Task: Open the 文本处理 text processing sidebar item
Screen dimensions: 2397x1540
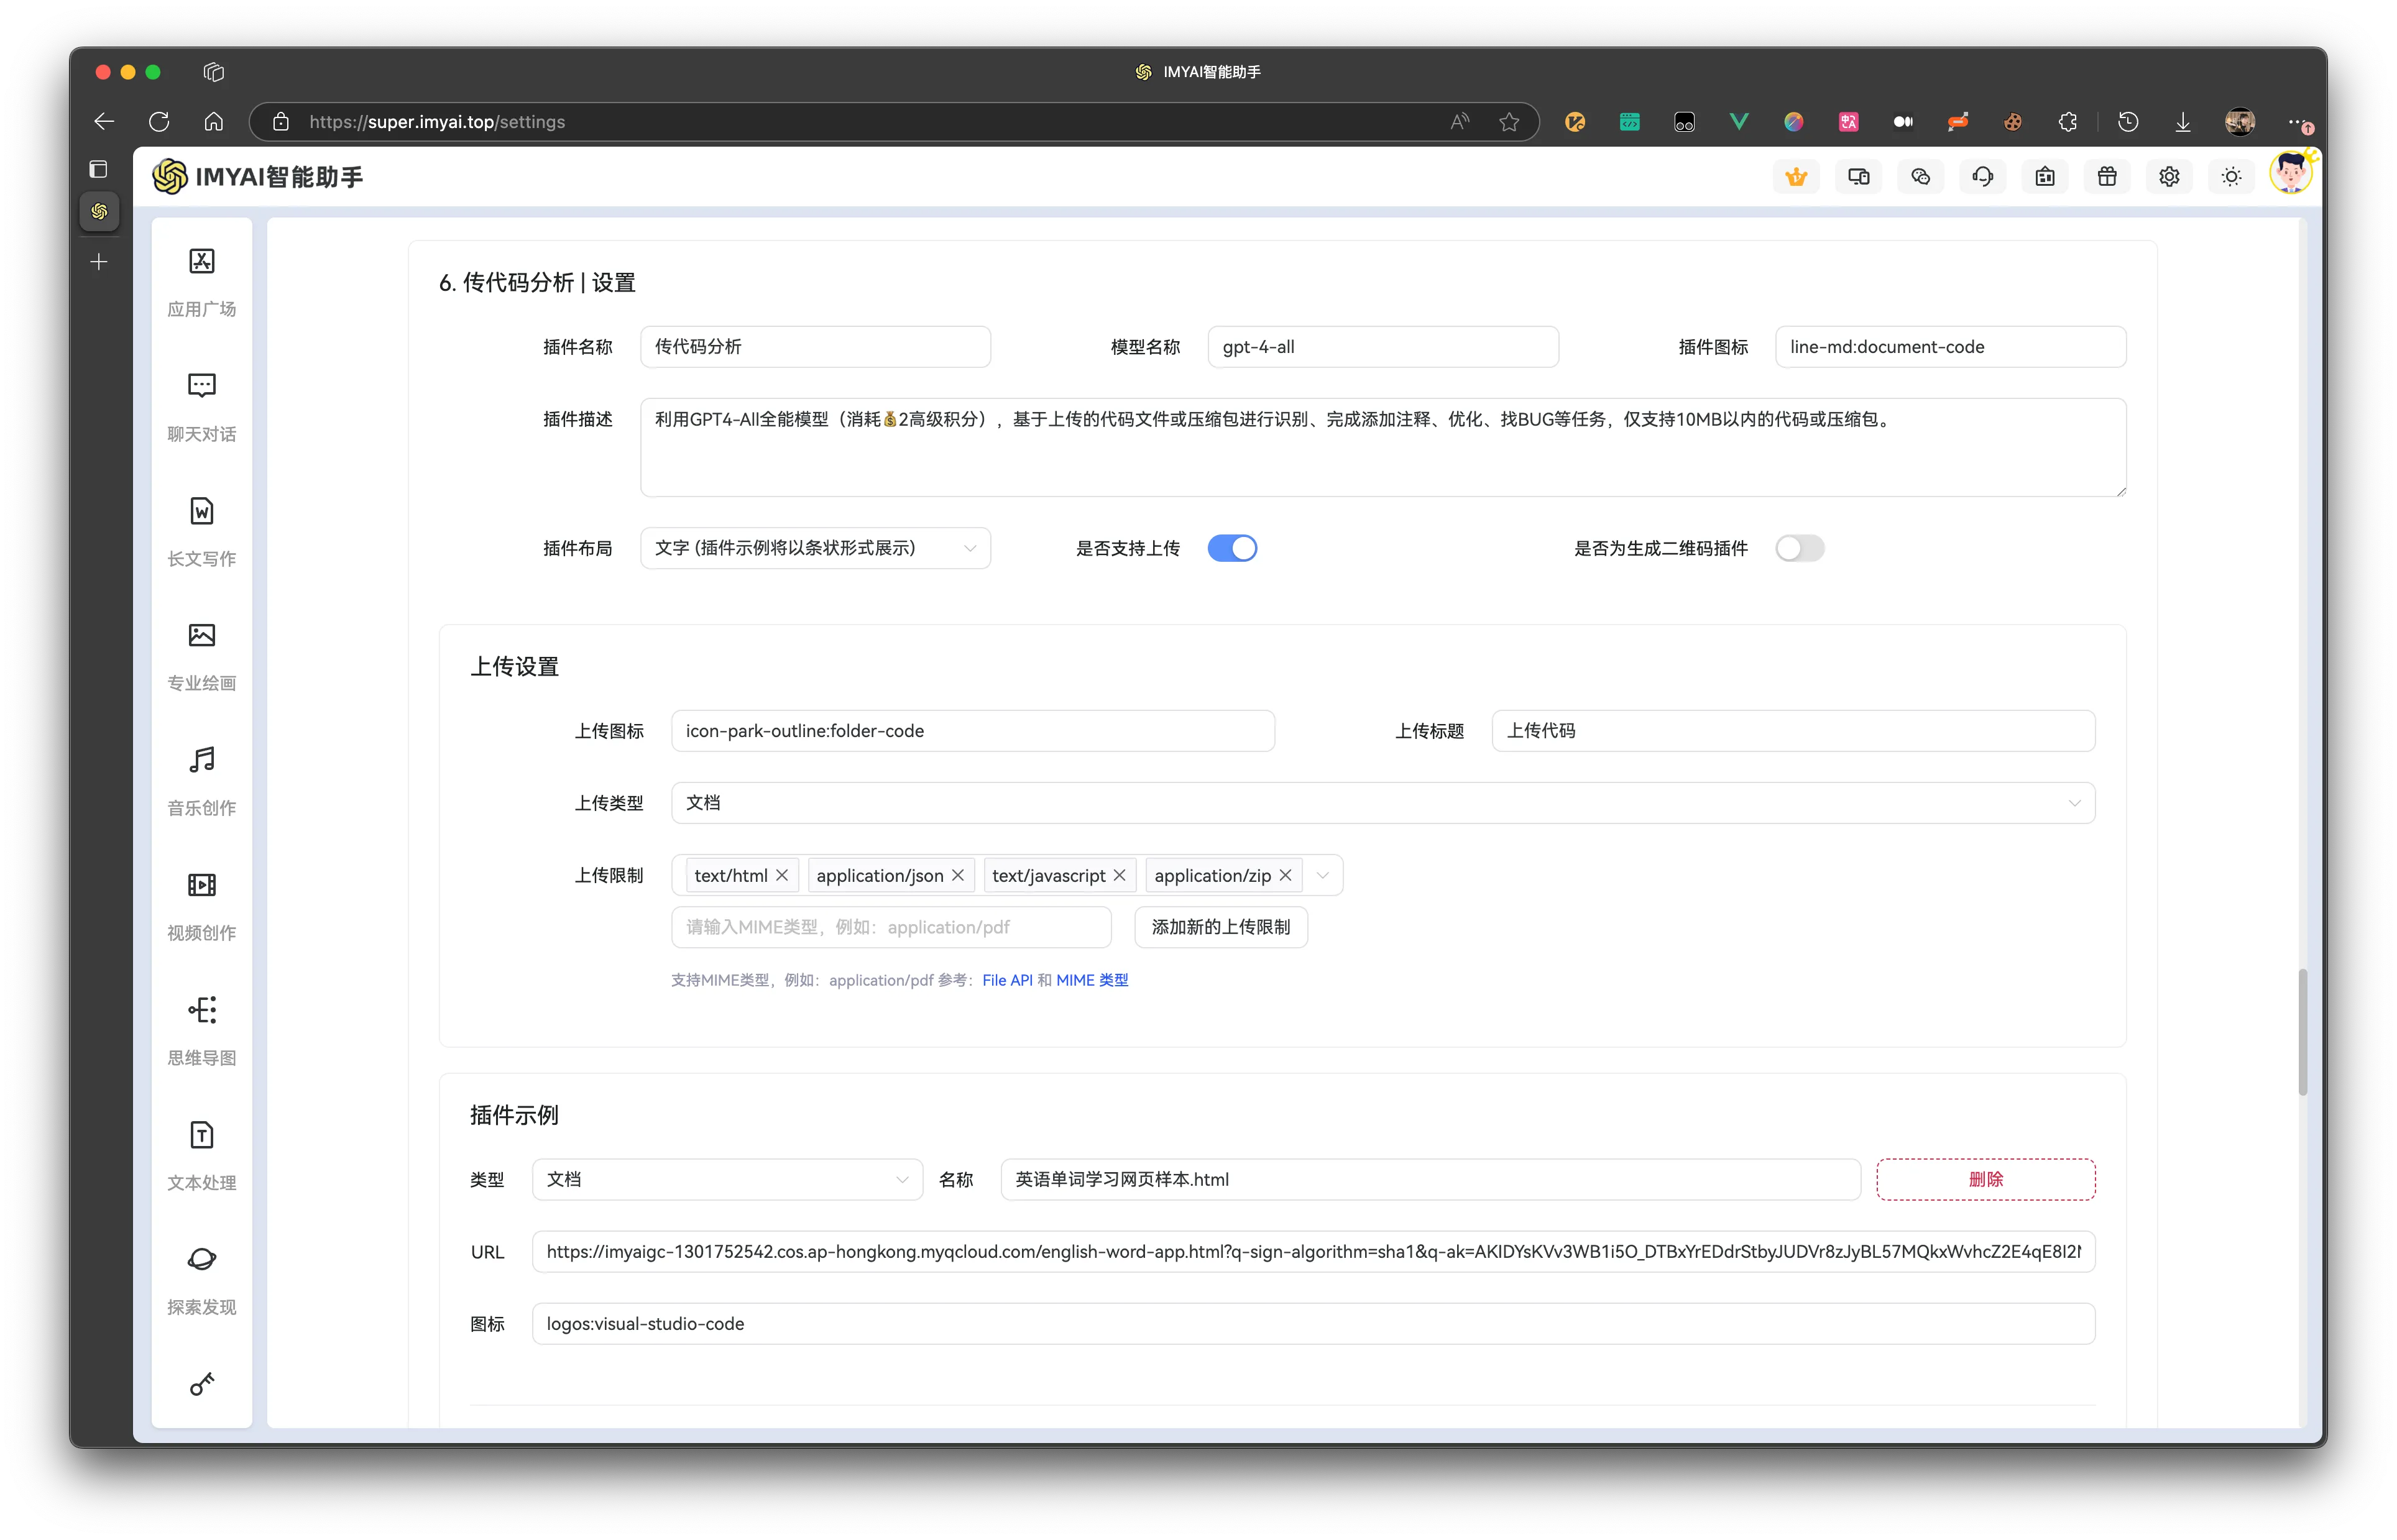Action: click(x=201, y=1156)
